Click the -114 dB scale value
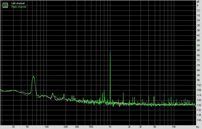The width and height of the screenshot is (202, 129). point(198,95)
